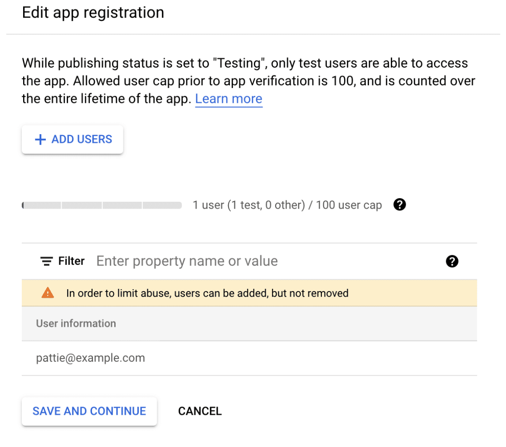Click the plus icon beside ADD USERS

point(40,140)
